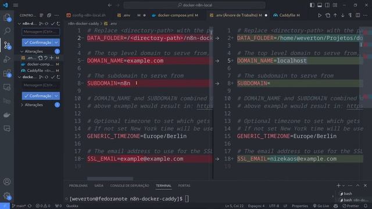Open docker-comp... change in file list
The width and height of the screenshot is (372, 209).
coord(40,64)
